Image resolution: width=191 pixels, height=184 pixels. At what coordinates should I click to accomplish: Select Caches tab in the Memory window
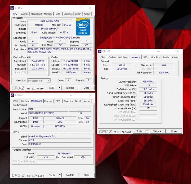(x=112, y=57)
